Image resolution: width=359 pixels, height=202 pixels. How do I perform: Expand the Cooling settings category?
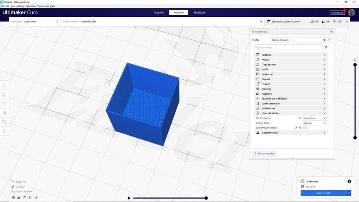coord(291,89)
